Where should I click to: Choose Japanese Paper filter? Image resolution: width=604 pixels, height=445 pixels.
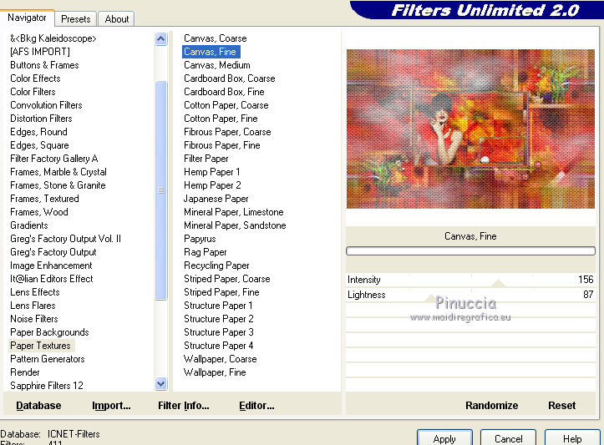(216, 199)
